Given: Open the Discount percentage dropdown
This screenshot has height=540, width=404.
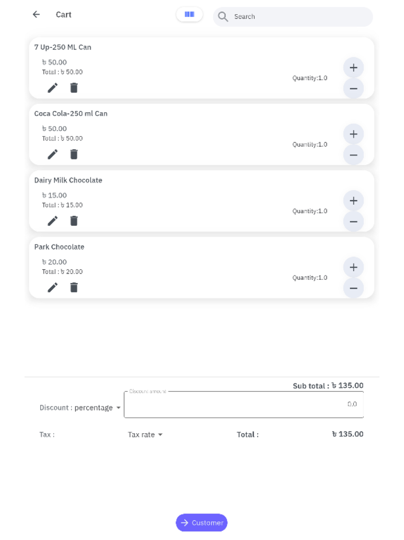Looking at the screenshot, I should click(x=80, y=408).
